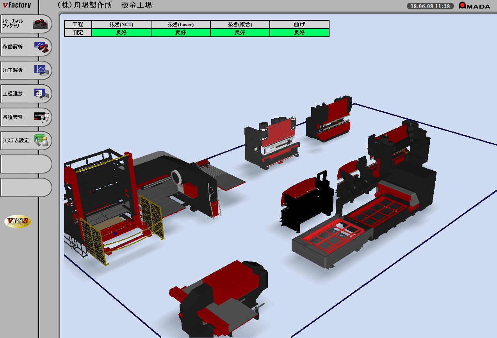Click the VPSS oval logo
The image size is (497, 338).
[18, 222]
